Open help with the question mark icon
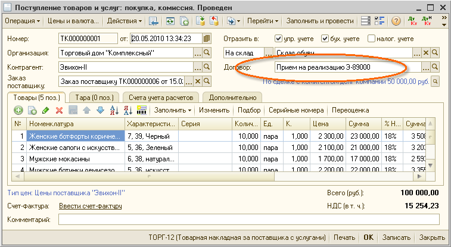 [x=396, y=21]
